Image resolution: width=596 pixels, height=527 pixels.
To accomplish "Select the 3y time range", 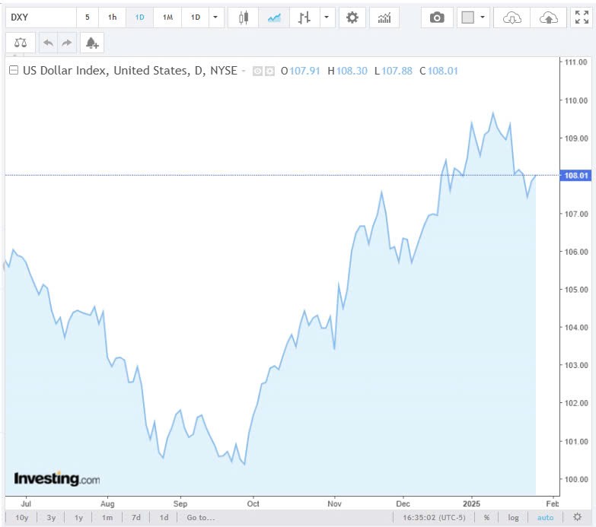I will click(51, 518).
